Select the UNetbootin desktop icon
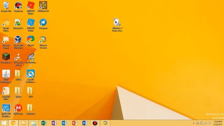This screenshot has width=224, height=126. [31, 58]
